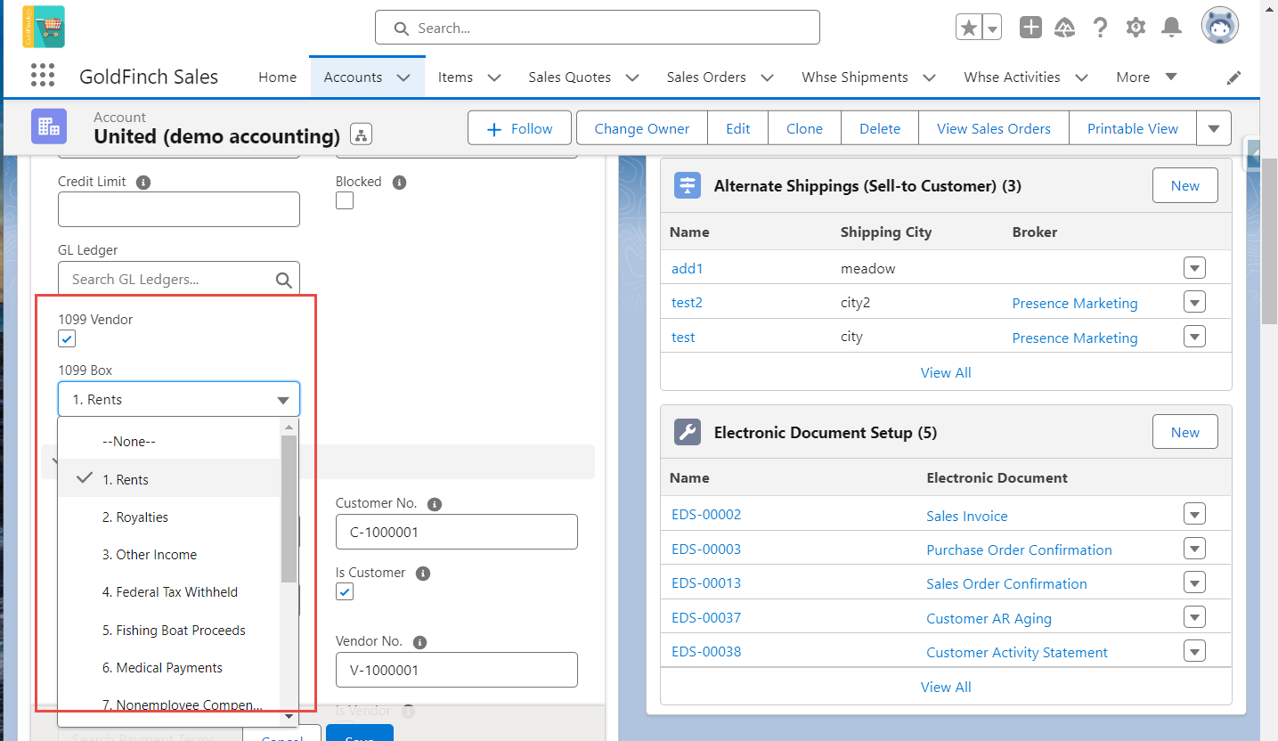
Task: Expand the Sales Orders tab chevron
Action: click(x=768, y=77)
